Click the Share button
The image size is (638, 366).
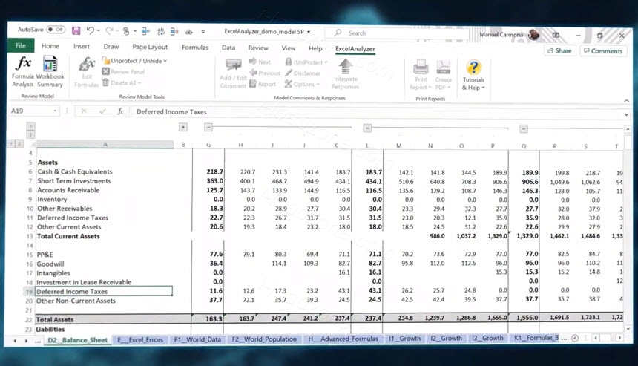(x=559, y=50)
